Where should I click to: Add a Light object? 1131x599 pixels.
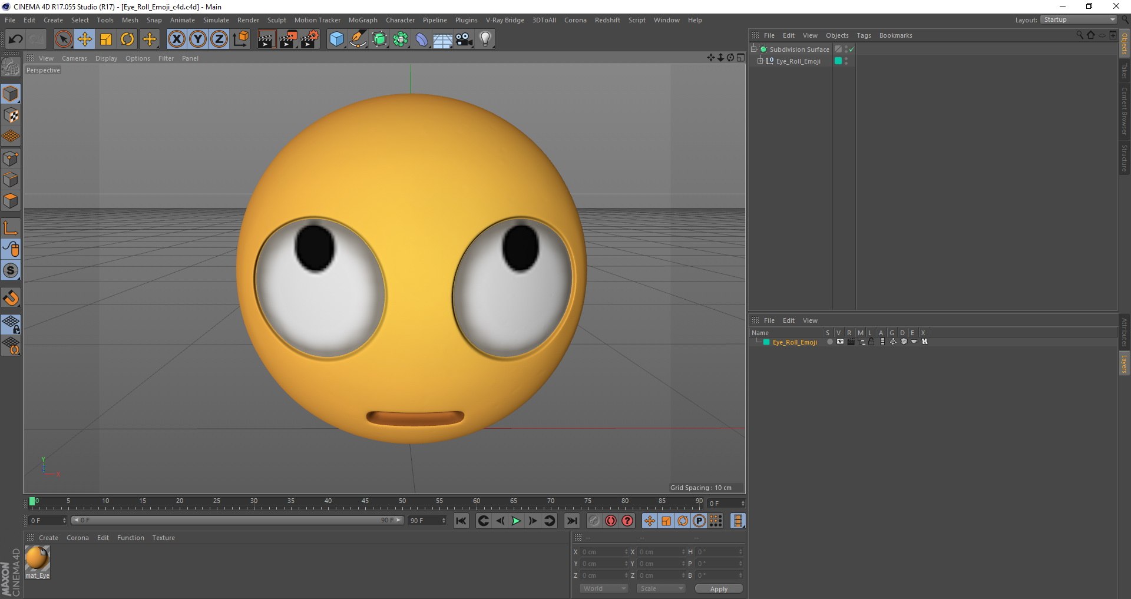coord(485,39)
